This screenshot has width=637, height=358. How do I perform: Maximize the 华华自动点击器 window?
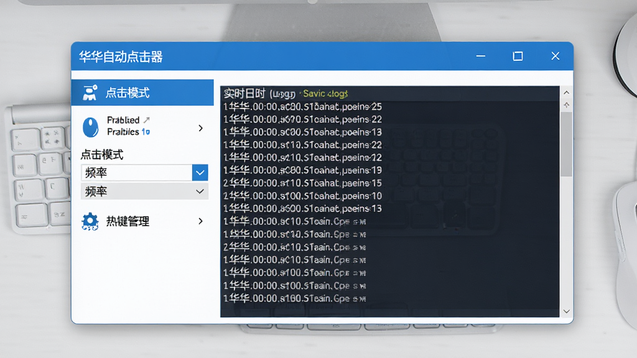point(518,56)
